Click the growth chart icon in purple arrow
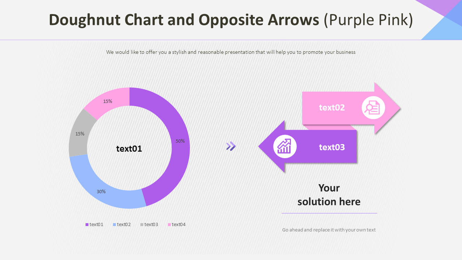462x260 pixels. [285, 147]
